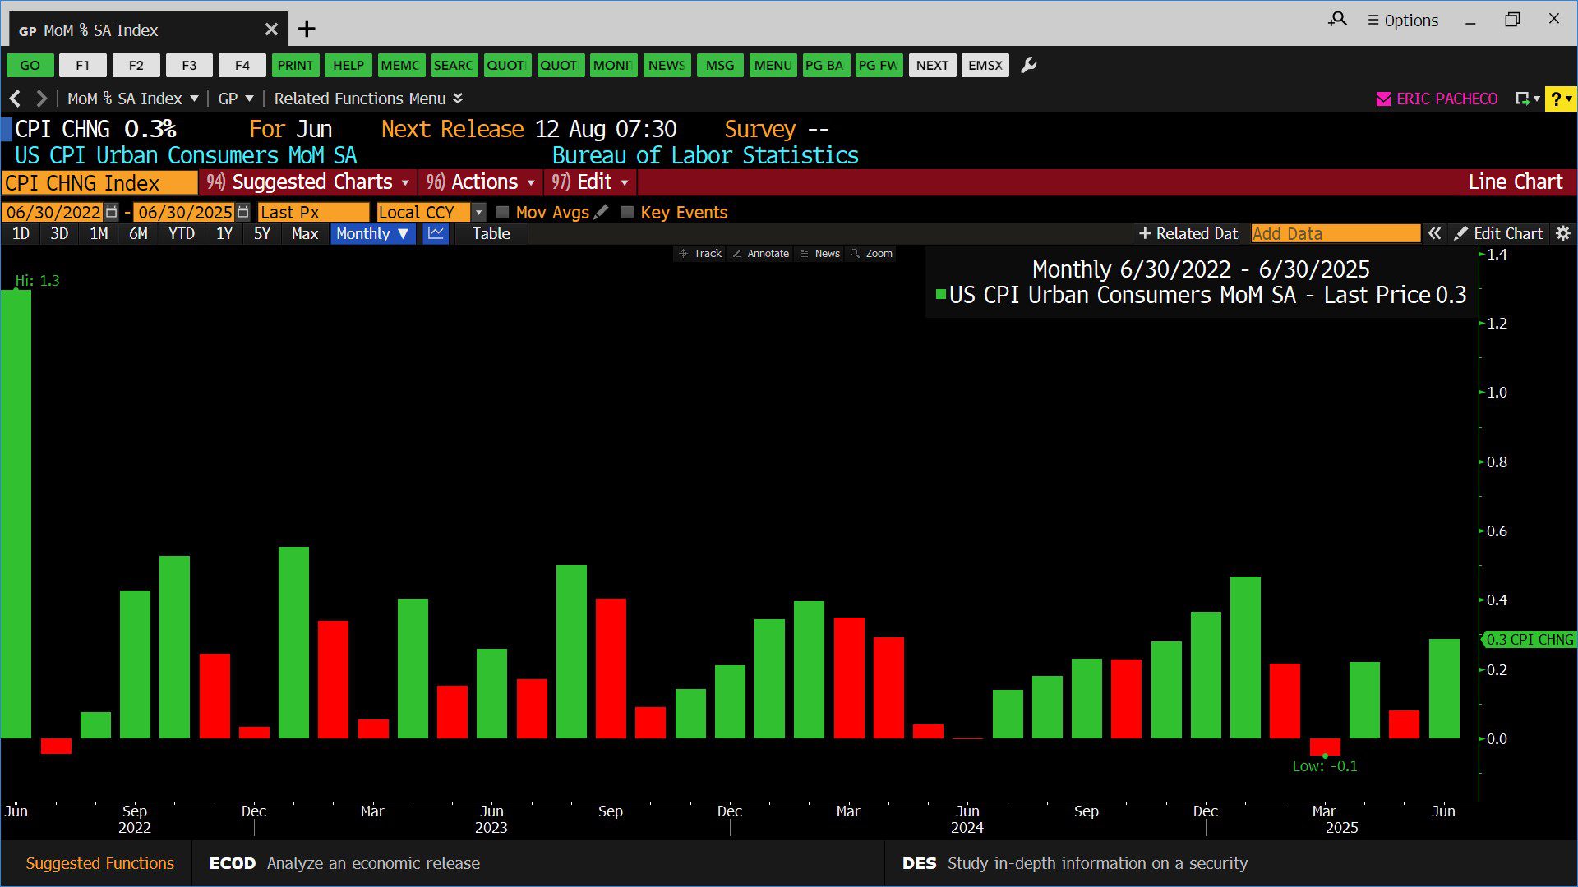Click the Last Px field
The width and height of the screenshot is (1578, 887).
point(313,212)
